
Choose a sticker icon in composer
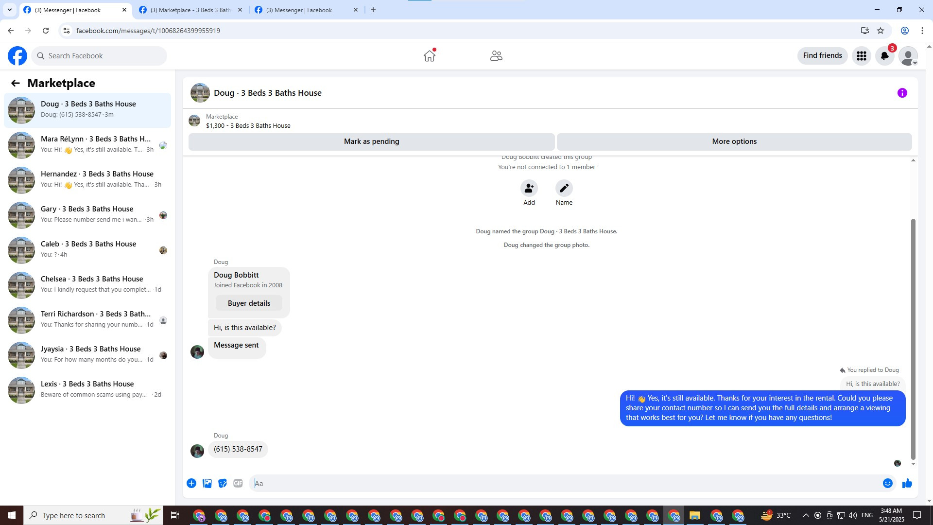click(x=223, y=483)
